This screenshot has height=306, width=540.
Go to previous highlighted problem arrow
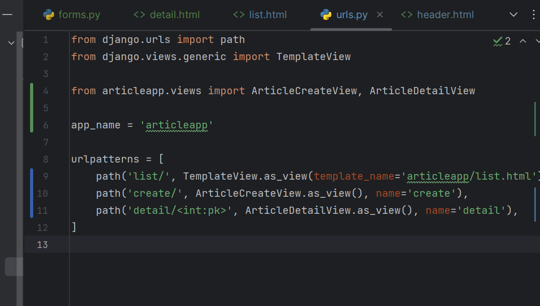(x=523, y=41)
